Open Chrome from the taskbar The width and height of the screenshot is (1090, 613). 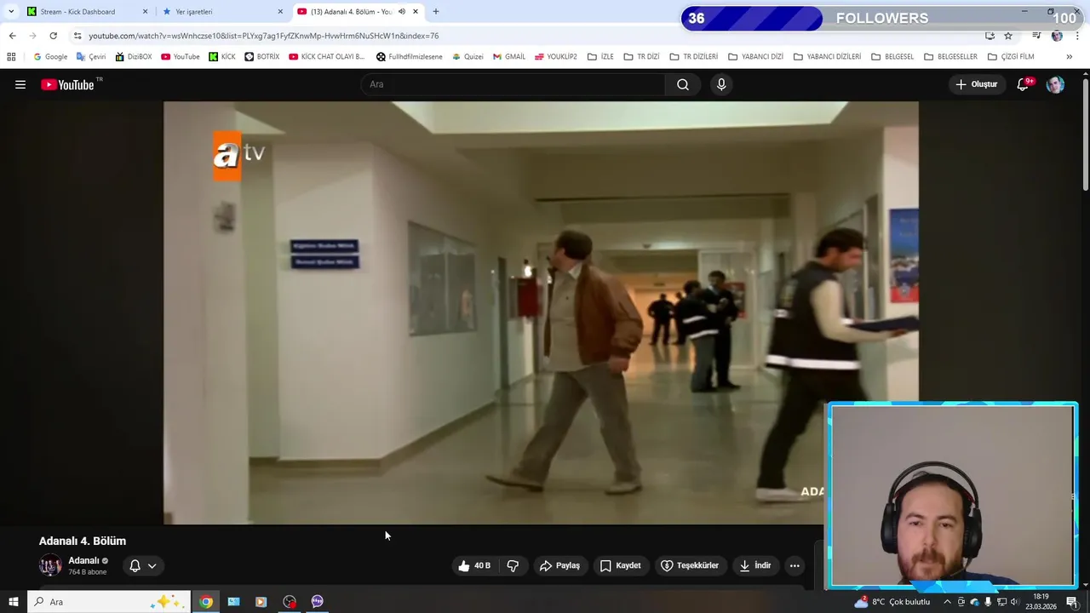[x=205, y=602]
